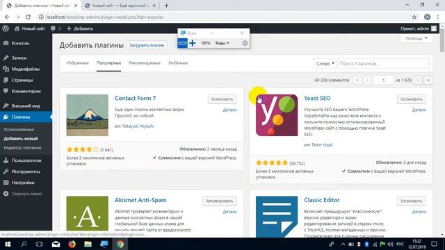This screenshot has height=250, width=445.
Task: Switch to the Рекомендуемые tab
Action: coord(145,63)
